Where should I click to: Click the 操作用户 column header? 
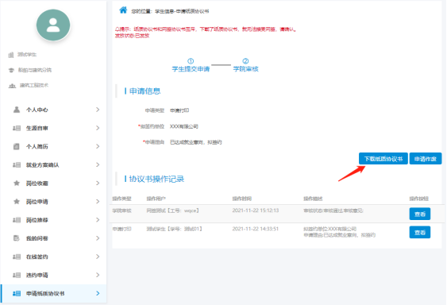(x=156, y=199)
